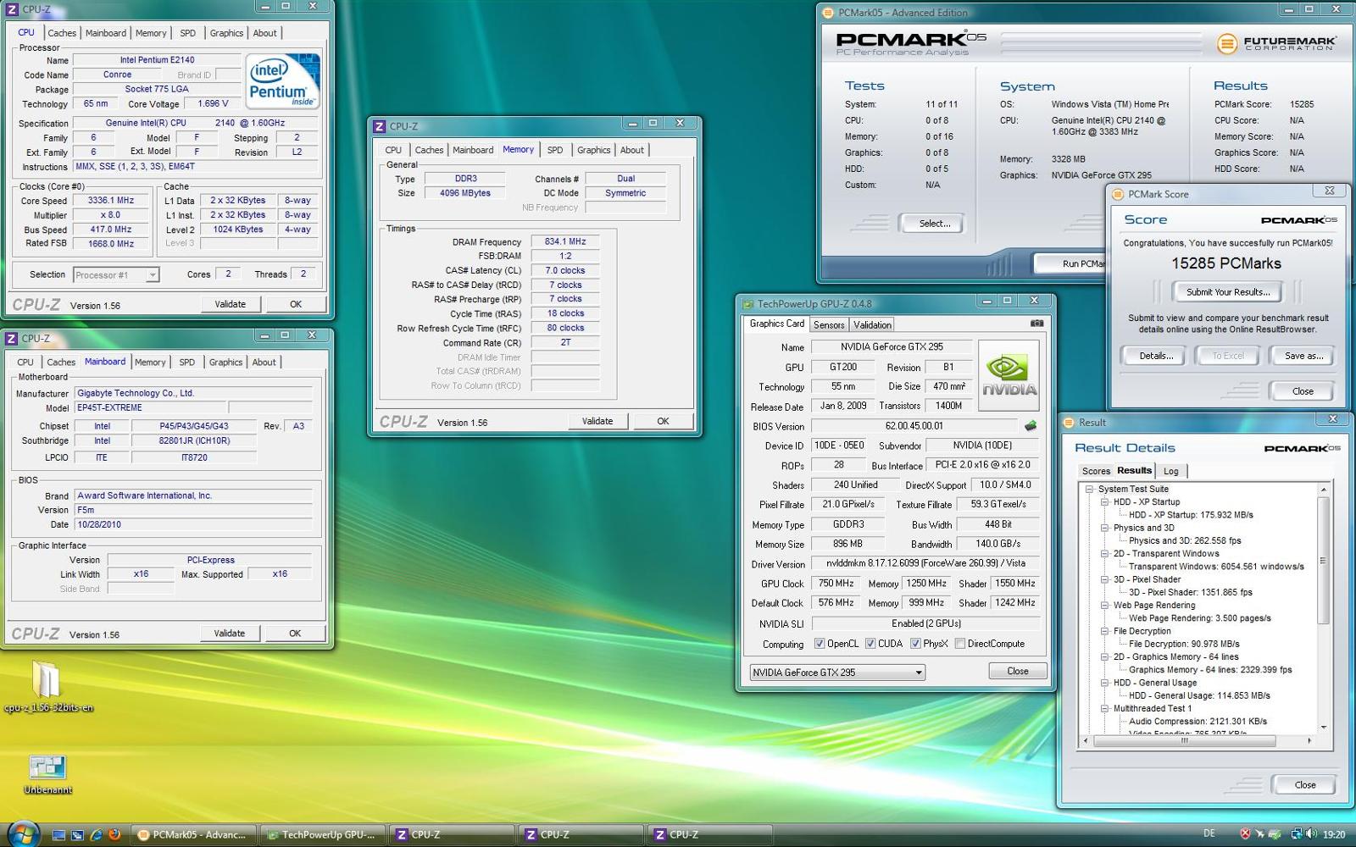Click the GPU-Z BIOS save chip icon
This screenshot has height=847, width=1356.
[x=1031, y=426]
